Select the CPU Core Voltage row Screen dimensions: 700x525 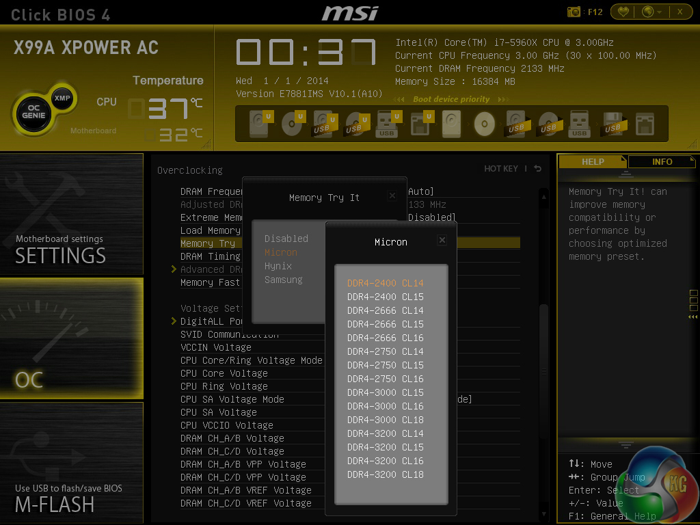pos(252,373)
